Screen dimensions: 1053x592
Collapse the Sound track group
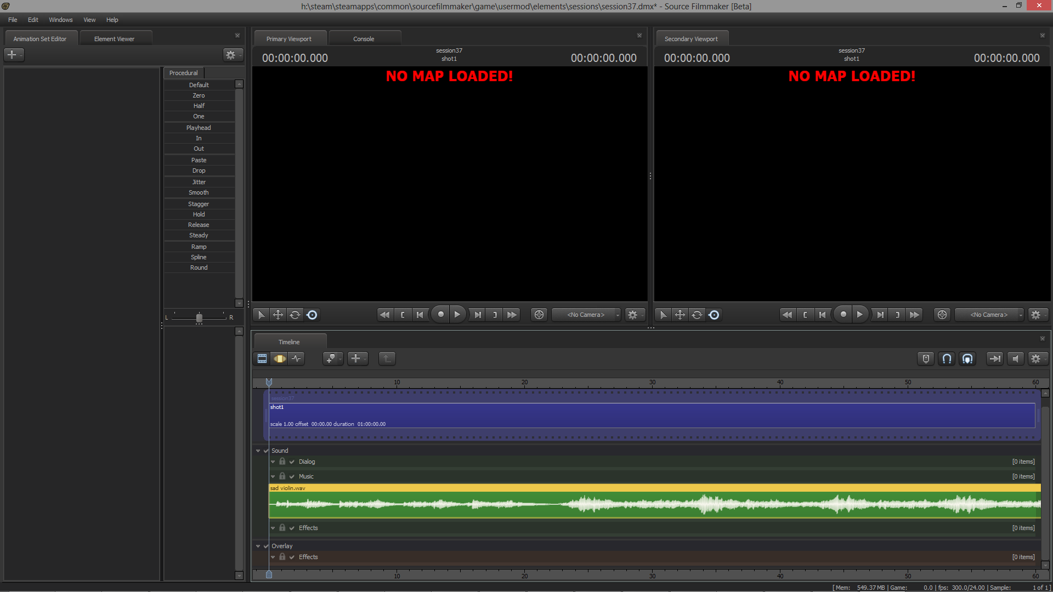coord(258,451)
